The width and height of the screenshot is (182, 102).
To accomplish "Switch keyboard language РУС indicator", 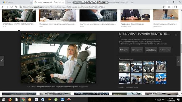I will (x=164, y=99).
